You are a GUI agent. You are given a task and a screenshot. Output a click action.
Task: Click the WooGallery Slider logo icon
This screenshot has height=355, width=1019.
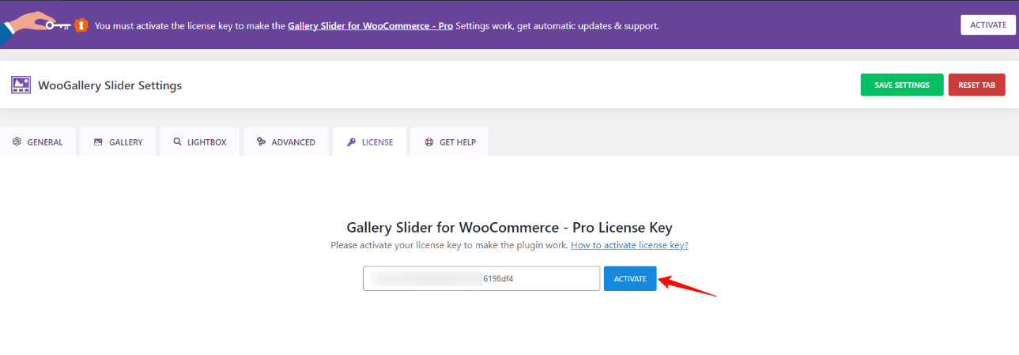click(21, 85)
